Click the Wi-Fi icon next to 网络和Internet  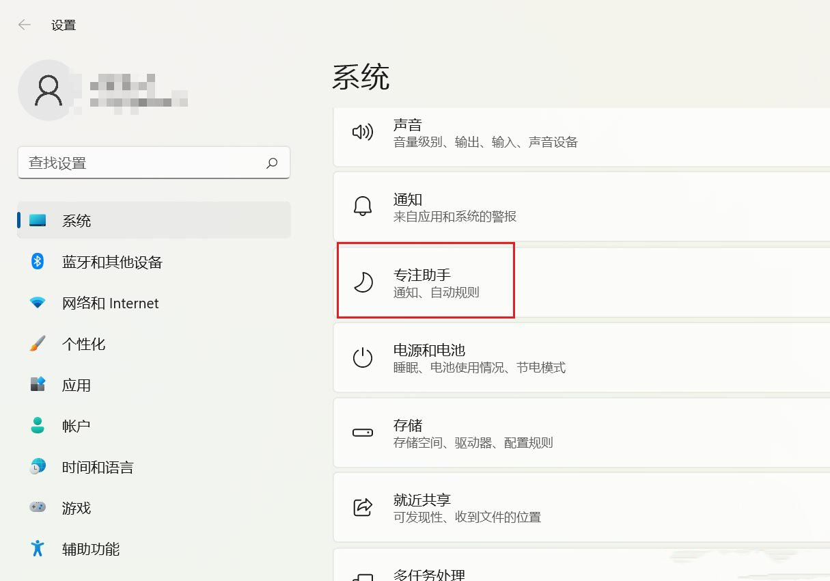click(x=36, y=303)
